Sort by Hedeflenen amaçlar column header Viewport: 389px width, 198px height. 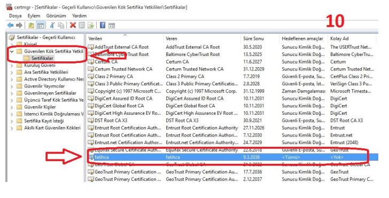point(304,38)
